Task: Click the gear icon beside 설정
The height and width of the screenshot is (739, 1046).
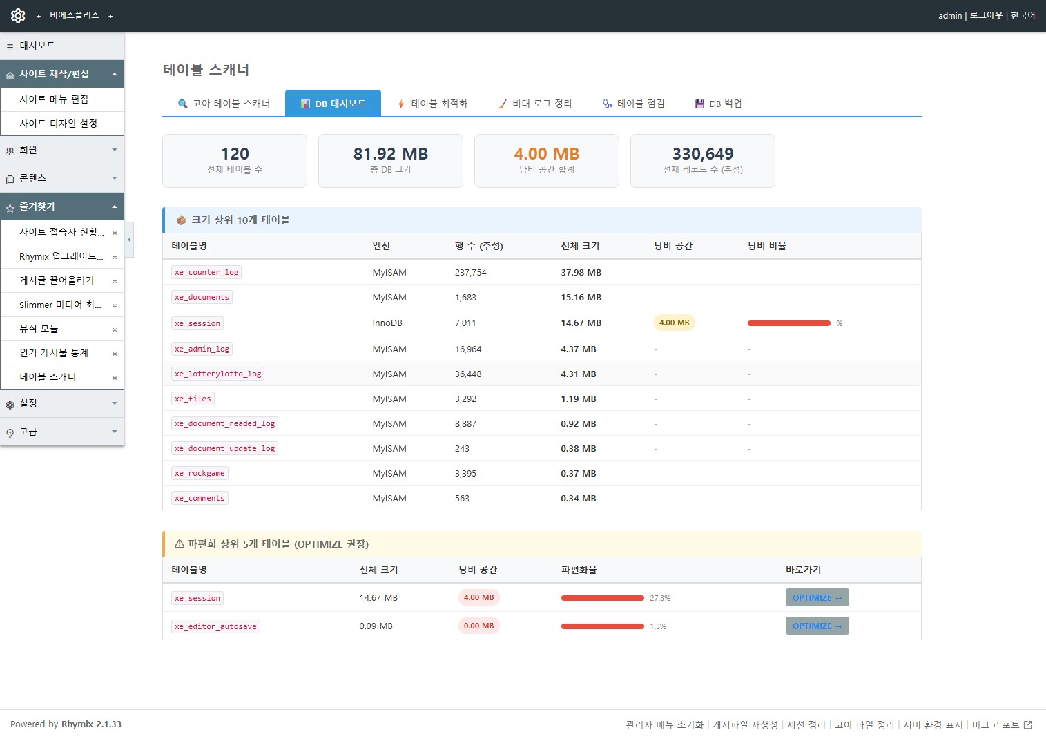Action: point(10,405)
